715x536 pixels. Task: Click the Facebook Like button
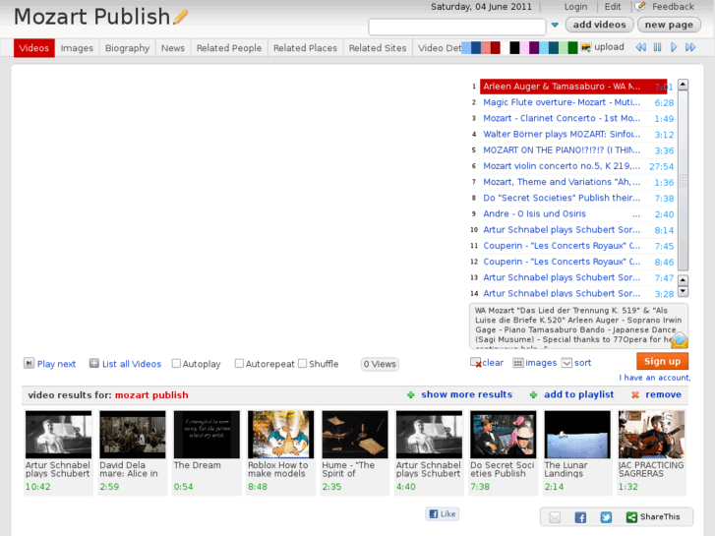click(443, 513)
